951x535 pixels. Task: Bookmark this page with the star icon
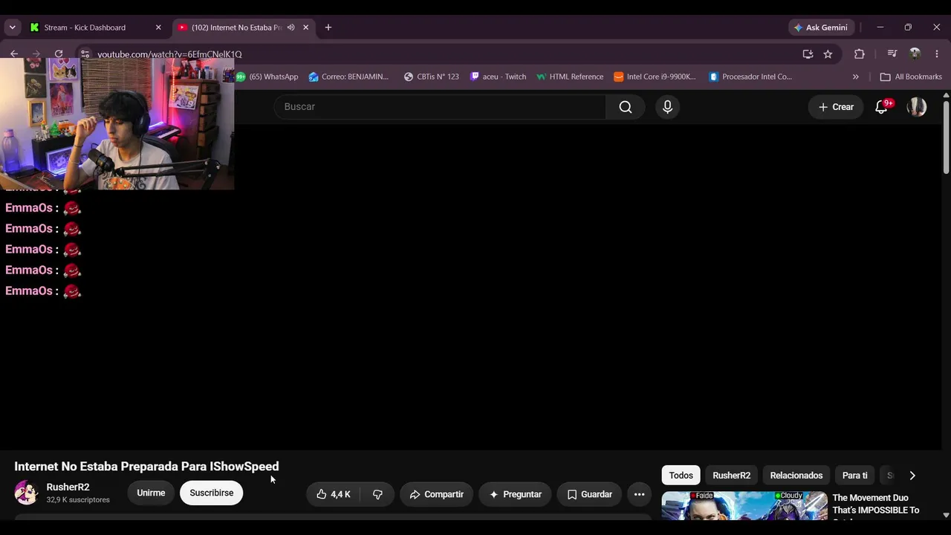click(x=828, y=53)
